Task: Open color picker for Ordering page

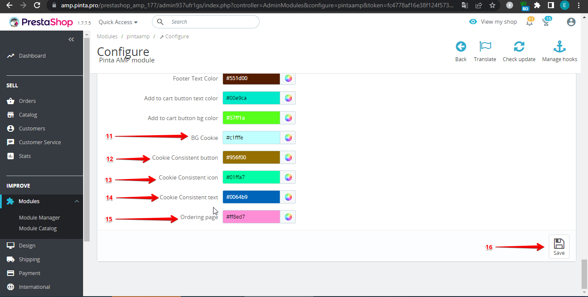Action: tap(288, 217)
